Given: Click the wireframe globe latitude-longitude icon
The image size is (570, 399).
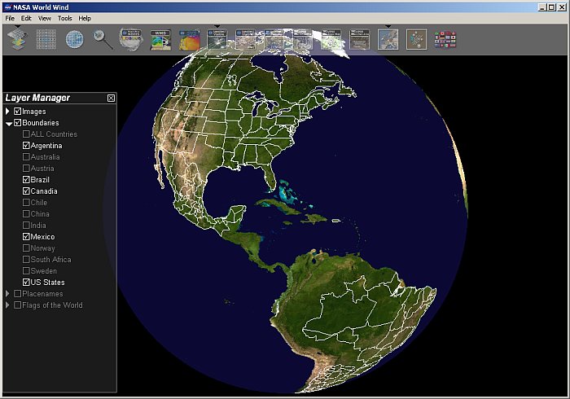Looking at the screenshot, I should [x=75, y=39].
